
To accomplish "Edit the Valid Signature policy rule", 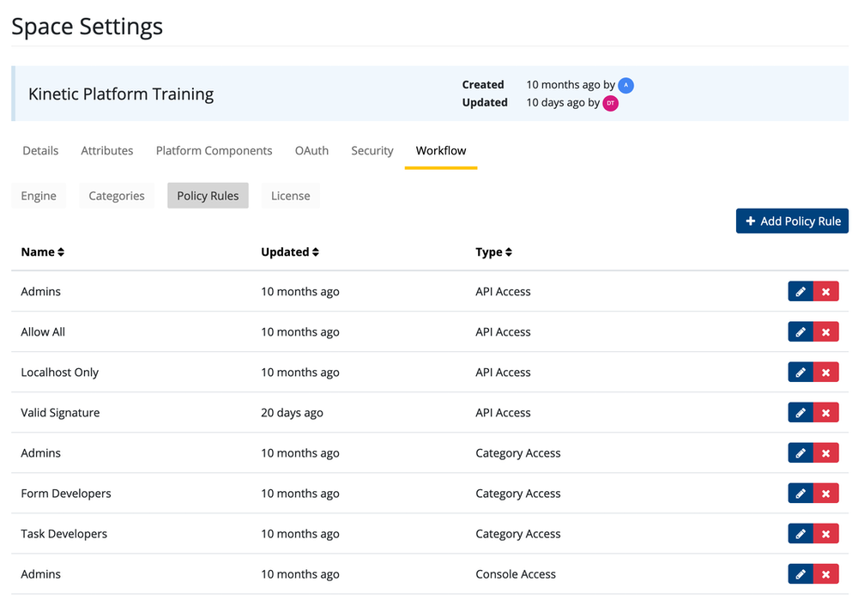I will tap(801, 413).
